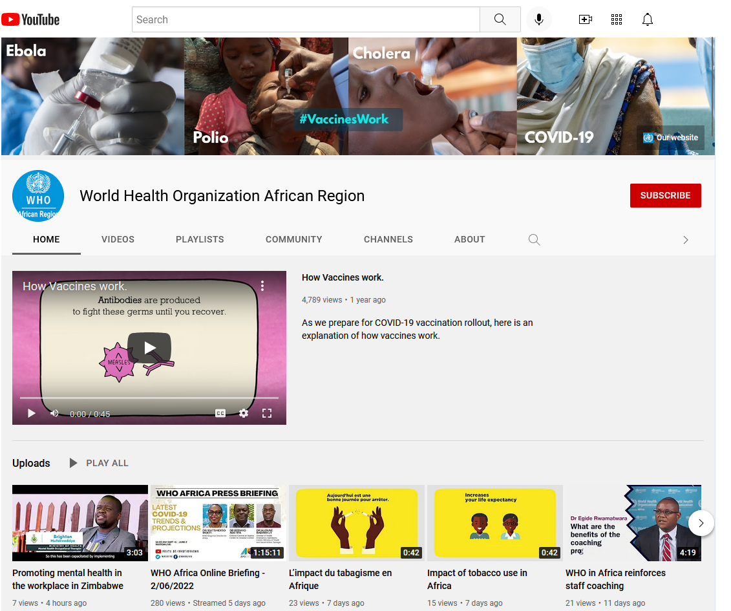Click '280 views · Streamed 5 days ago' text

(x=208, y=603)
